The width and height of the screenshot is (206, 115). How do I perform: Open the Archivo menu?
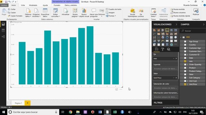(x=4, y=5)
